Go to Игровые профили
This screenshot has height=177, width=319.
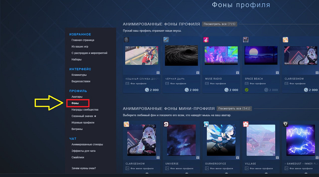click(83, 123)
